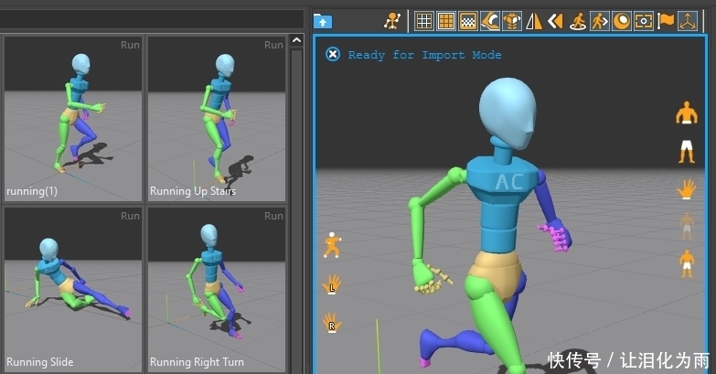The image size is (716, 374).
Task: Open the parent folder icon
Action: 323,21
